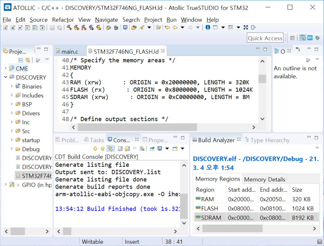The width and height of the screenshot is (324, 246).
Task: Expand the Binaries folder
Action: [x=12, y=86]
